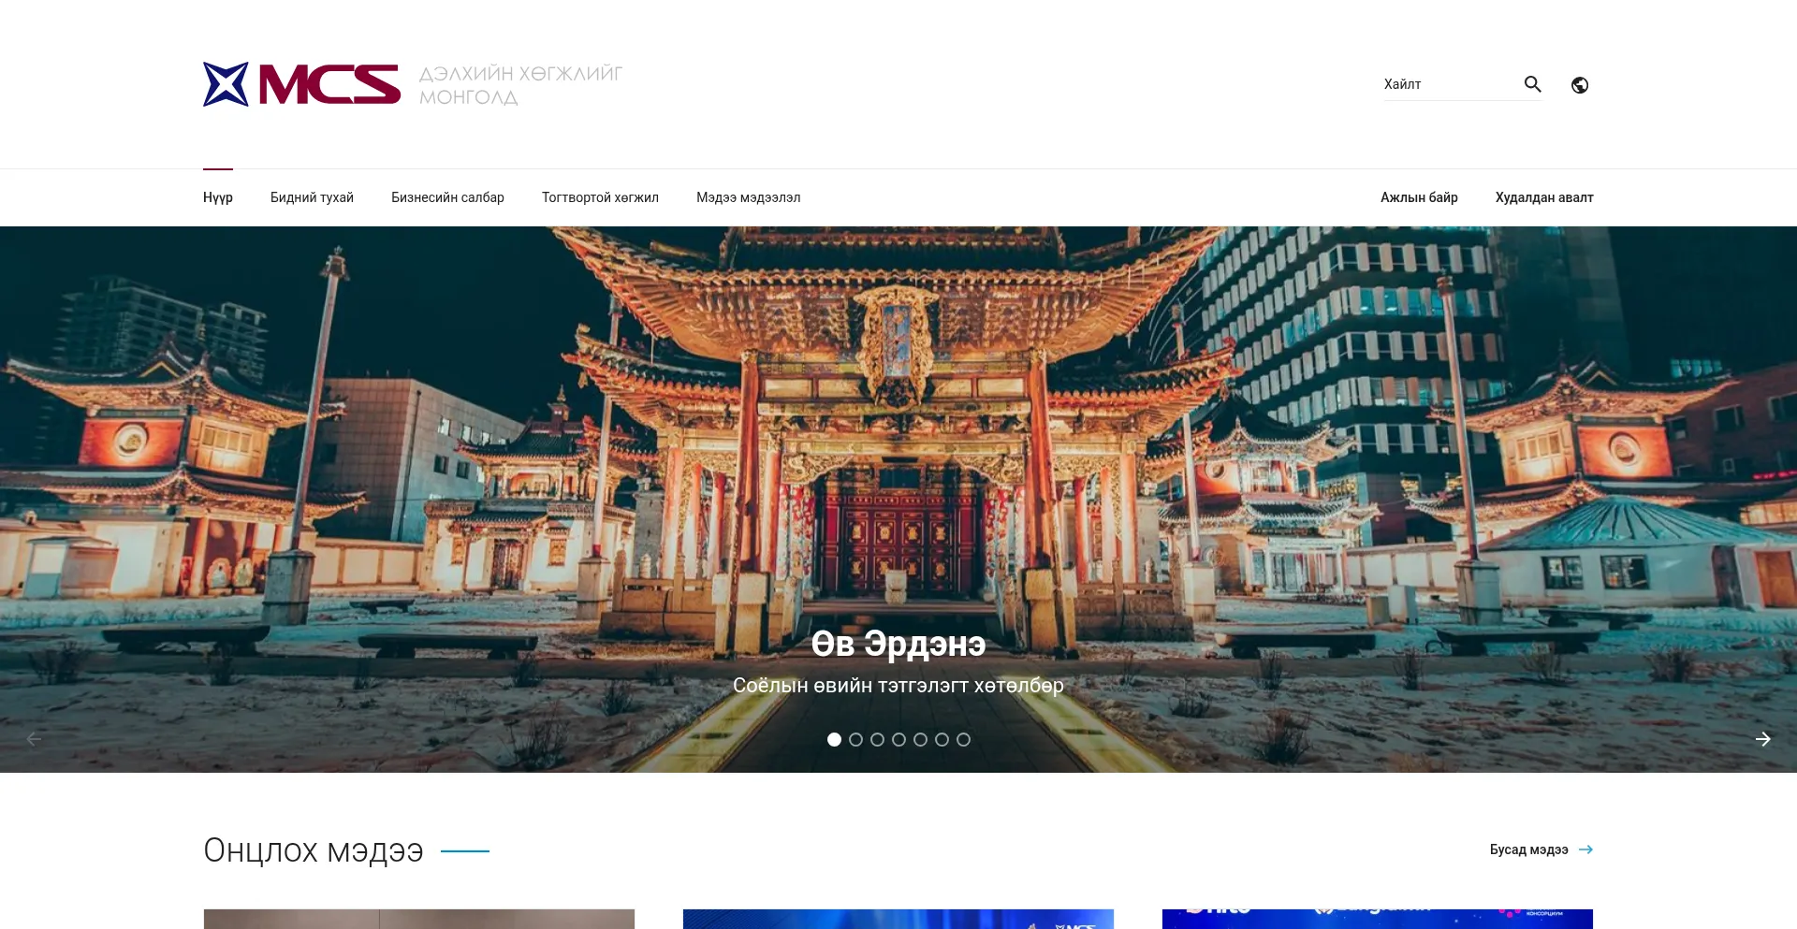The height and width of the screenshot is (929, 1797).
Task: Go to previous slide with left arrow
Action: click(34, 739)
